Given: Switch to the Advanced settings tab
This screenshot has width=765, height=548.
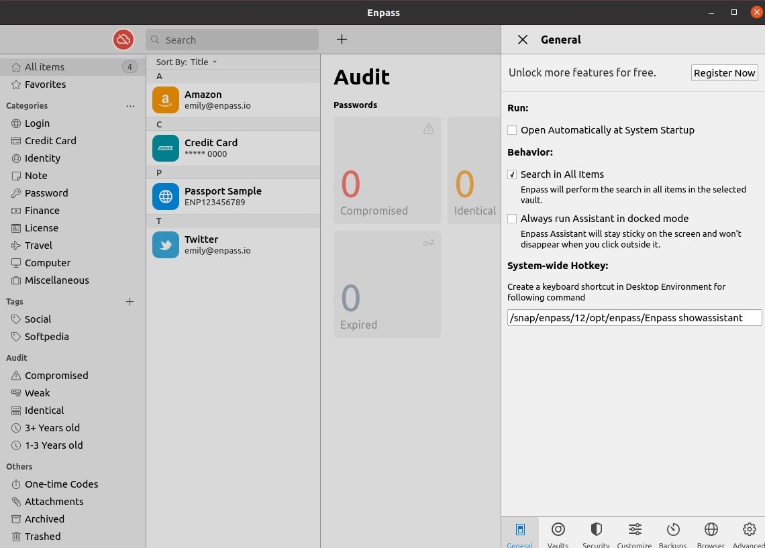Looking at the screenshot, I should (x=748, y=534).
